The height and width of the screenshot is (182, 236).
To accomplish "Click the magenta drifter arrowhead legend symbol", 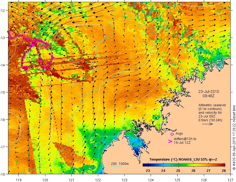I will 170,141.
